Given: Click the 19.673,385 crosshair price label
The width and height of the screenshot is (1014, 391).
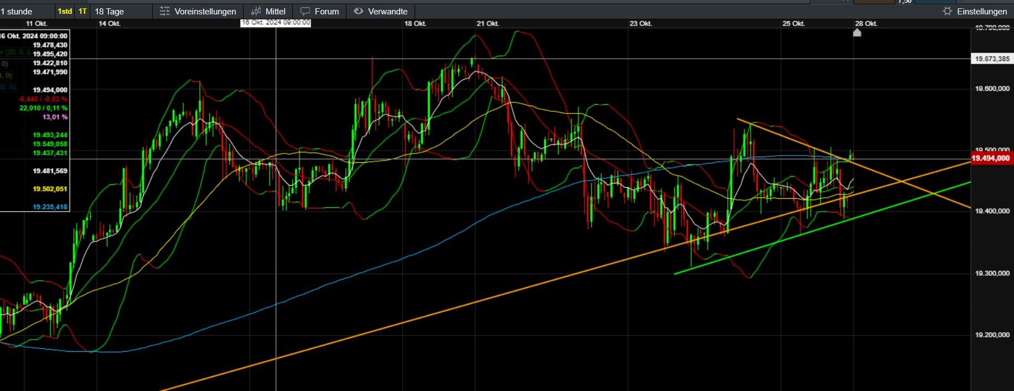Looking at the screenshot, I should point(992,59).
